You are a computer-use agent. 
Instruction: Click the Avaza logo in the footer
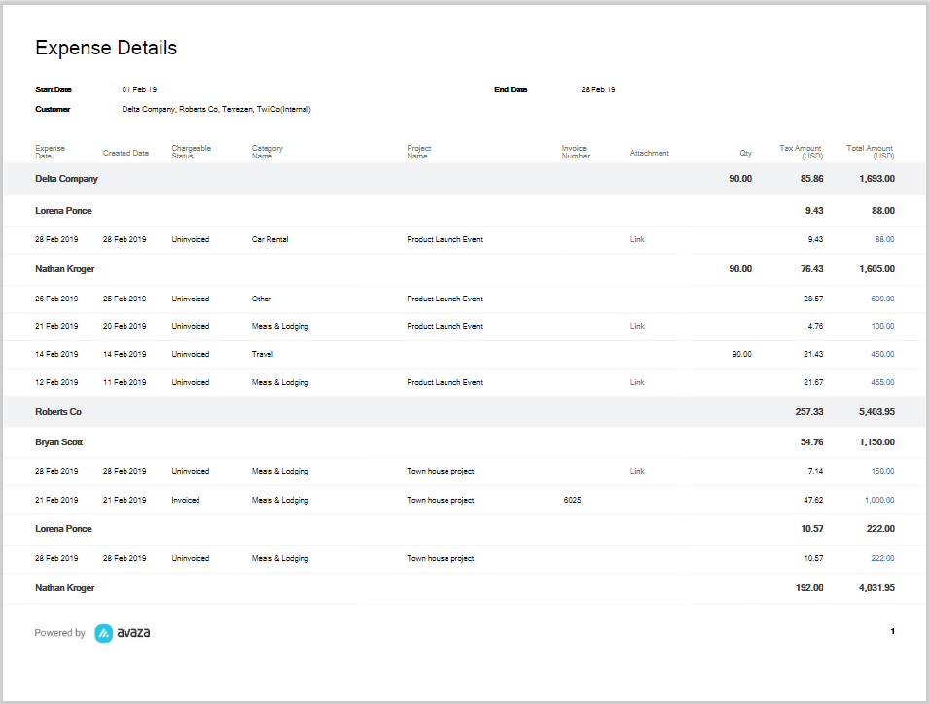pos(123,633)
